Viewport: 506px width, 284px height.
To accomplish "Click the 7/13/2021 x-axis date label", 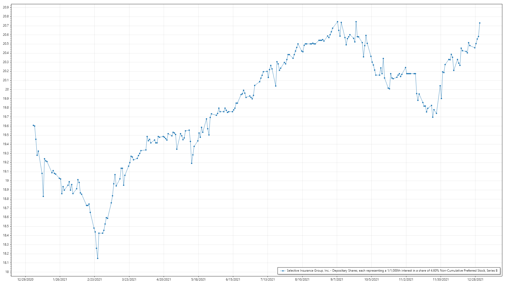I will click(267, 279).
